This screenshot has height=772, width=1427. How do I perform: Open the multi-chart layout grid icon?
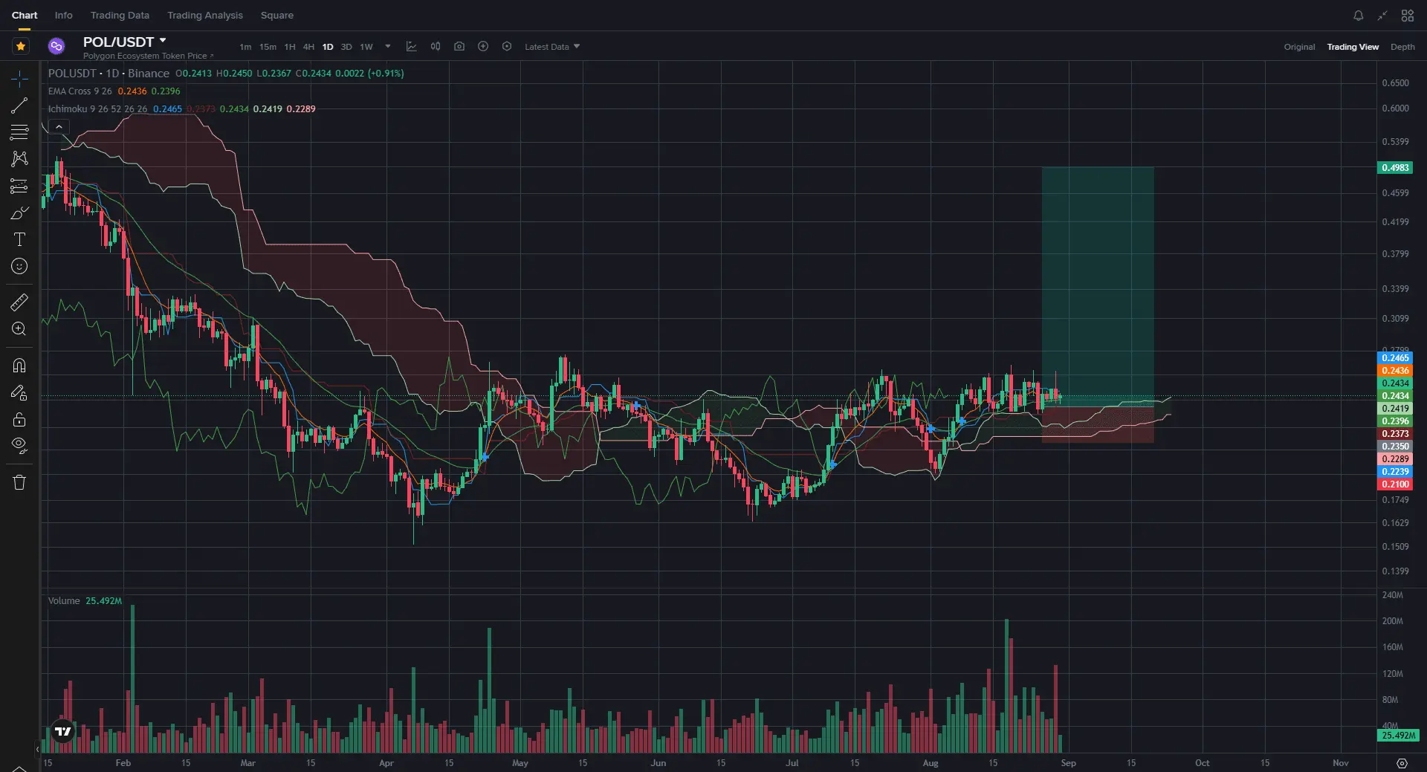[1408, 16]
